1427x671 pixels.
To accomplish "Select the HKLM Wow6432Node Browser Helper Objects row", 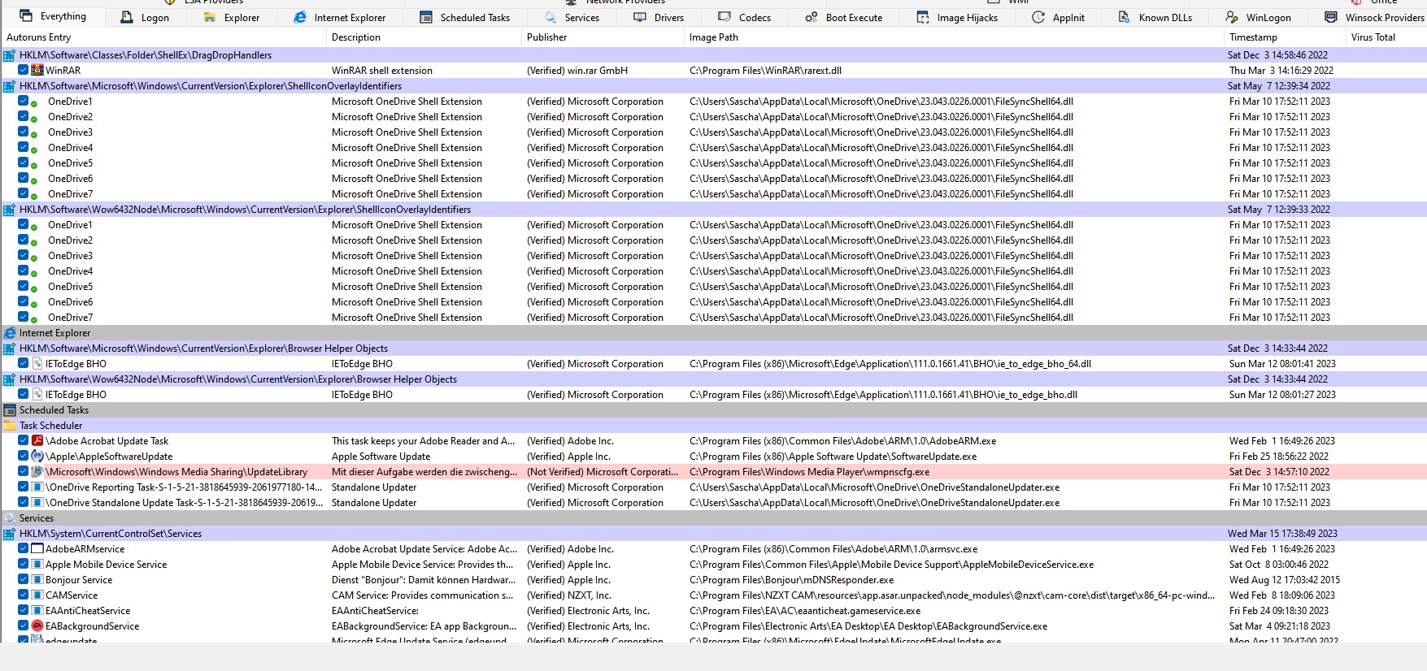I will [713, 379].
